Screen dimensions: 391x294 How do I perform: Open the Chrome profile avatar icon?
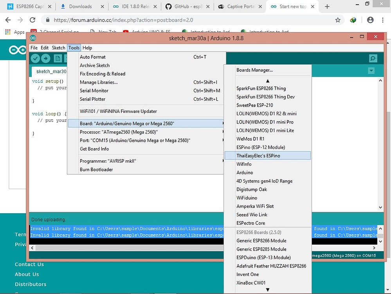370,20
